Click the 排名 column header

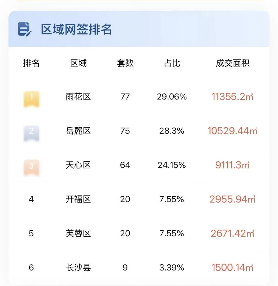tap(31, 63)
